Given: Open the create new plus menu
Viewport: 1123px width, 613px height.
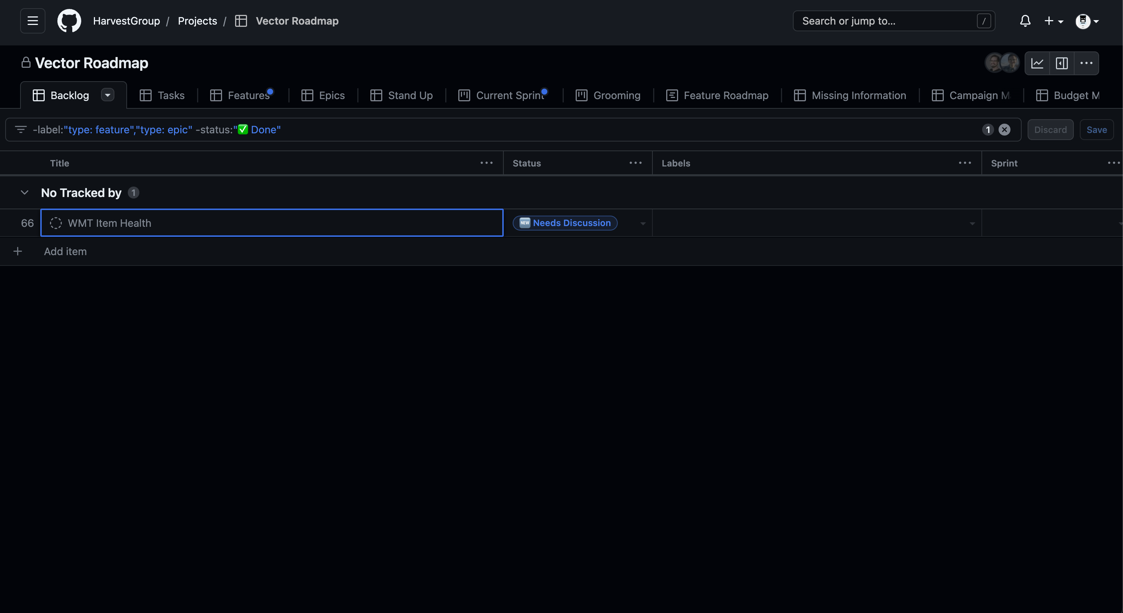Looking at the screenshot, I should click(1054, 21).
